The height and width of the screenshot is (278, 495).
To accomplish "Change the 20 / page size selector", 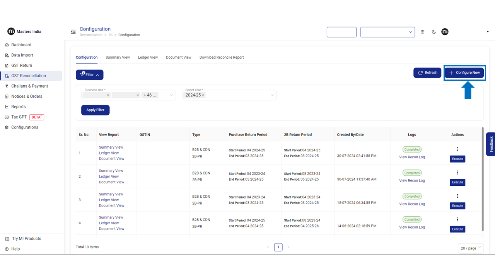I will pos(471,248).
